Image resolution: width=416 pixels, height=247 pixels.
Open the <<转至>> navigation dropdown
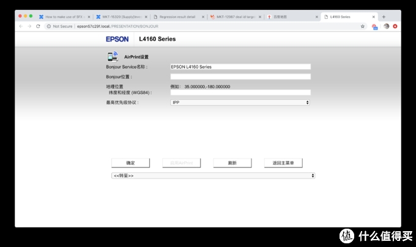(213, 175)
